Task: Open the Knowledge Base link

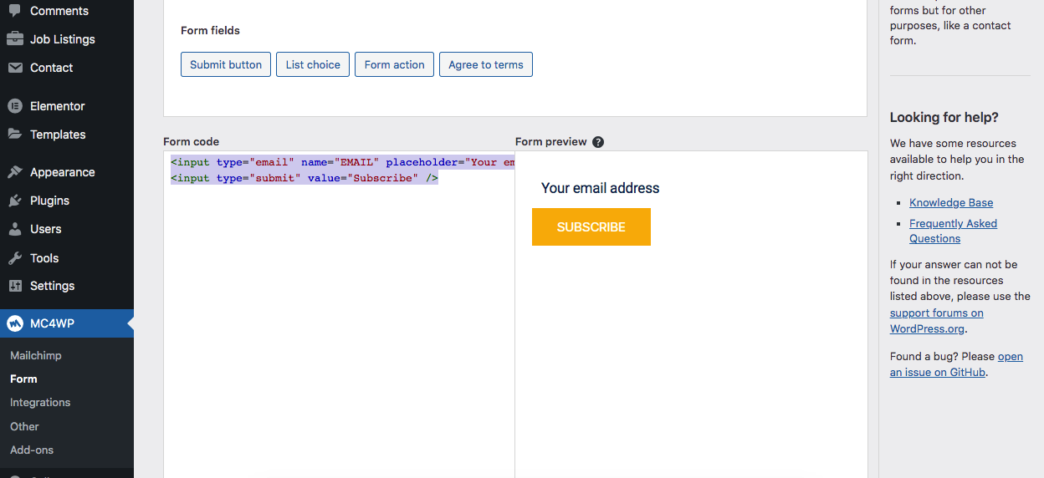Action: click(951, 202)
